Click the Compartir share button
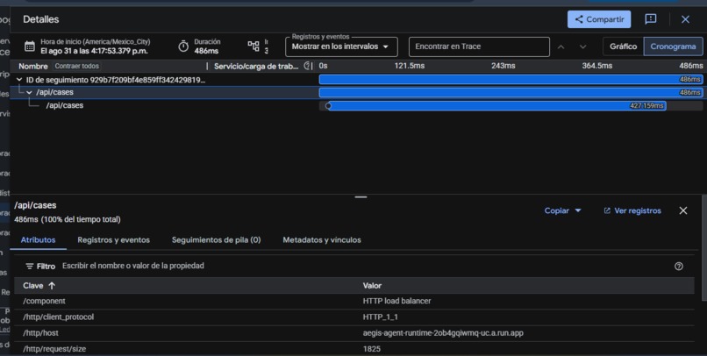707x356 pixels. (x=599, y=19)
